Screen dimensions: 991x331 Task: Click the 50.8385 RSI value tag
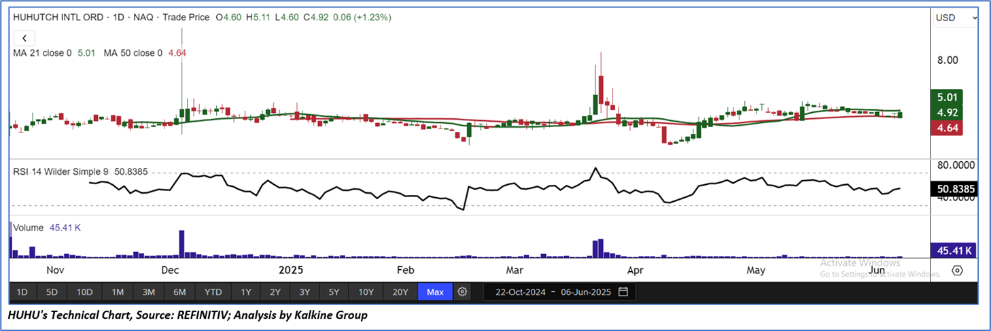click(x=954, y=189)
